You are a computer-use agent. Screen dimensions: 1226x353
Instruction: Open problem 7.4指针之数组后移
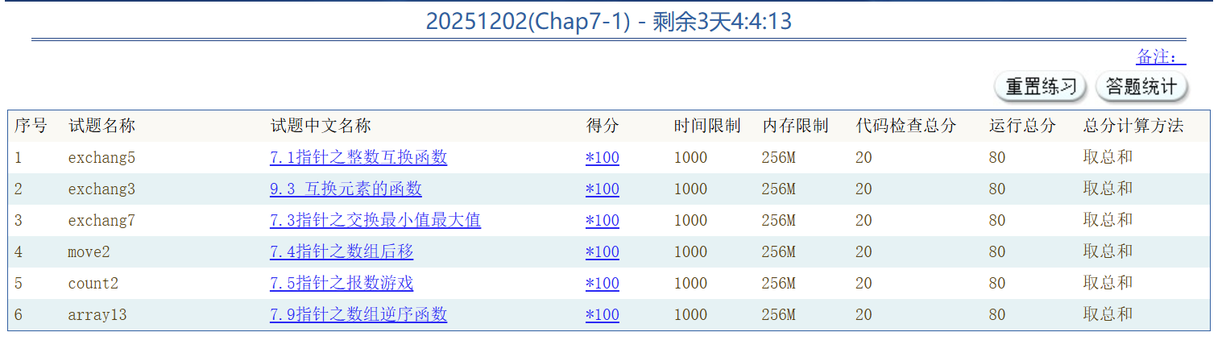(x=342, y=251)
